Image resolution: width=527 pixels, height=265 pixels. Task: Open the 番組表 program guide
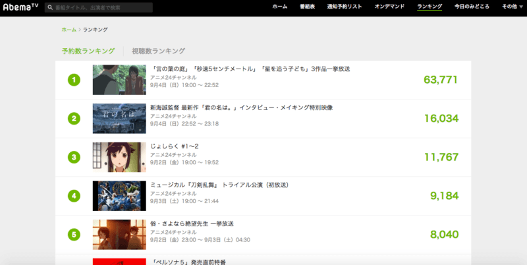tap(308, 7)
